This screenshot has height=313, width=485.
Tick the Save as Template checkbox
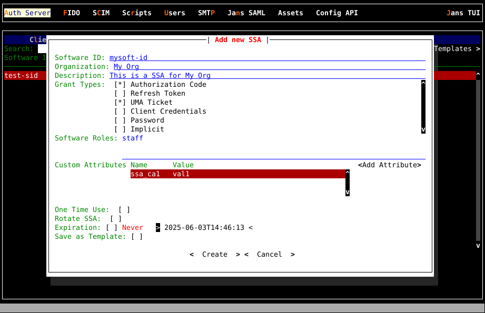[137, 237]
